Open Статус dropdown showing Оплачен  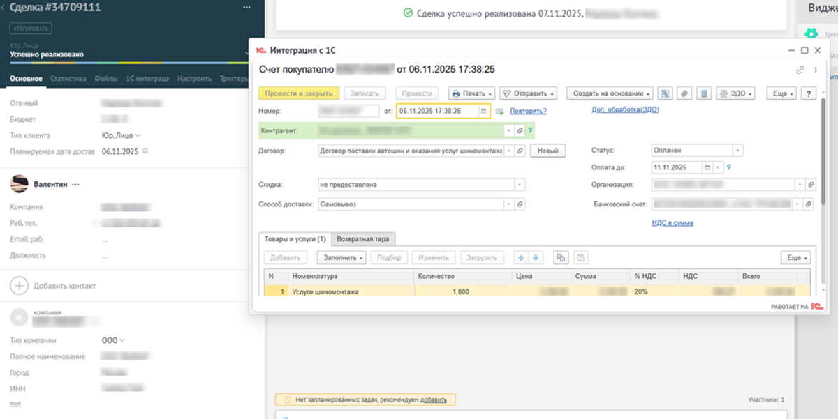(x=738, y=151)
